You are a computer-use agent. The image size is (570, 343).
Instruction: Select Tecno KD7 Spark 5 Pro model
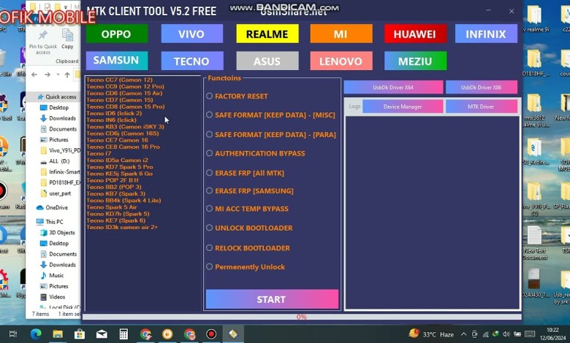[120, 167]
